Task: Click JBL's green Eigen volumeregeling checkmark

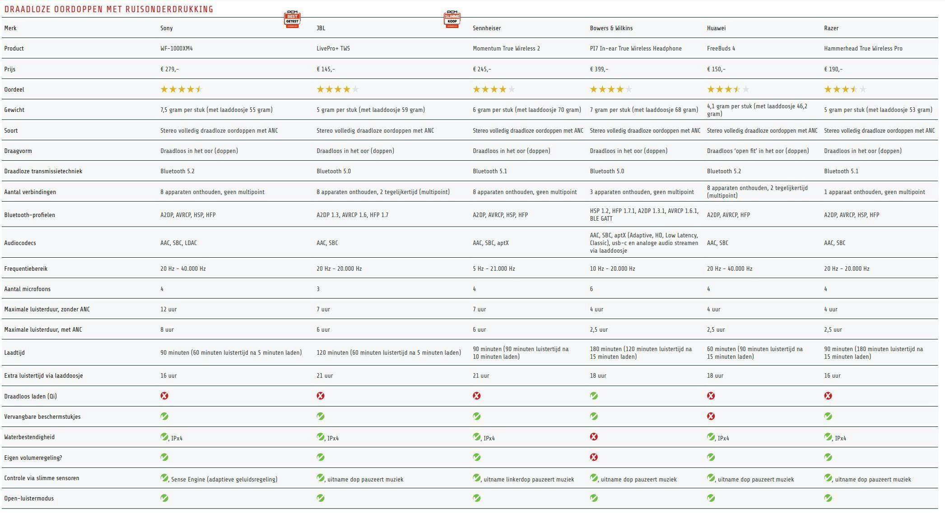Action: [x=321, y=457]
